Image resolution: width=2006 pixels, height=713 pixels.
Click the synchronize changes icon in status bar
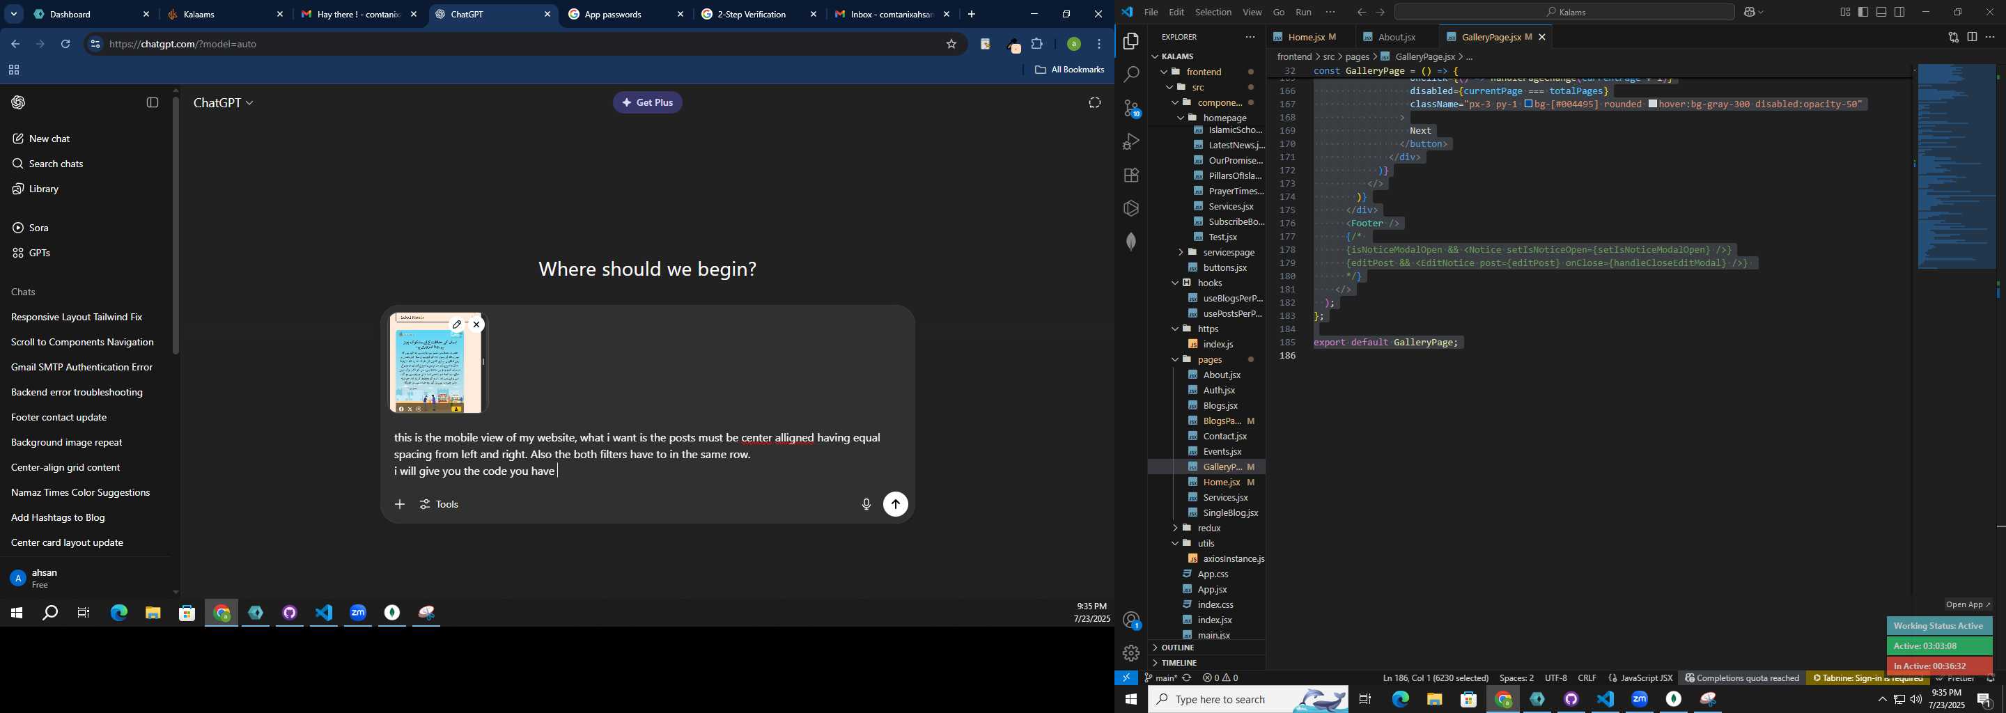tap(1187, 678)
